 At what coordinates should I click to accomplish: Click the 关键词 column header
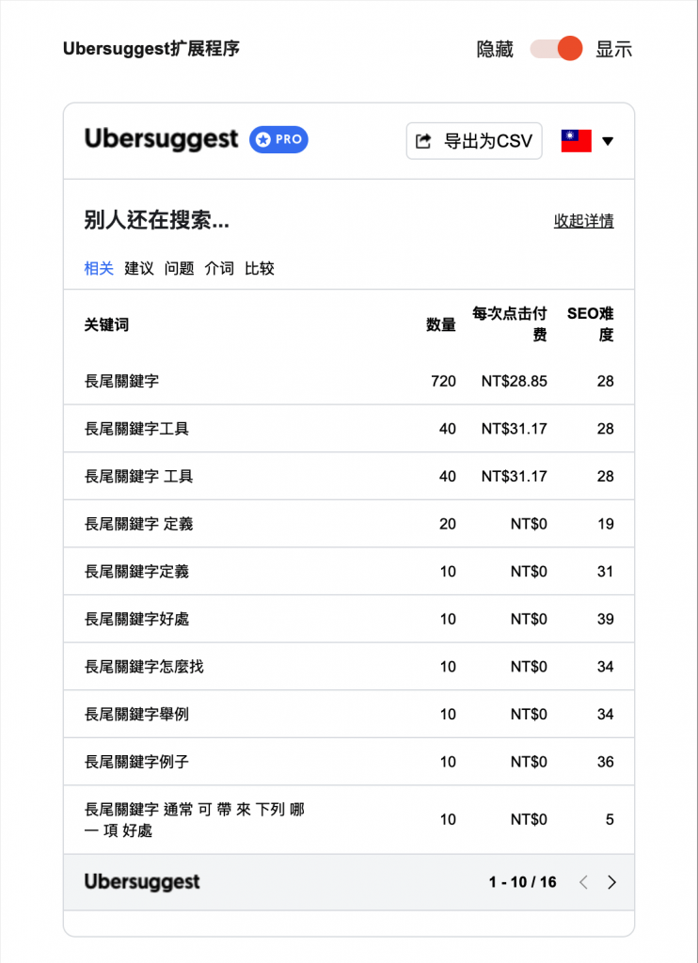pyautogui.click(x=106, y=324)
